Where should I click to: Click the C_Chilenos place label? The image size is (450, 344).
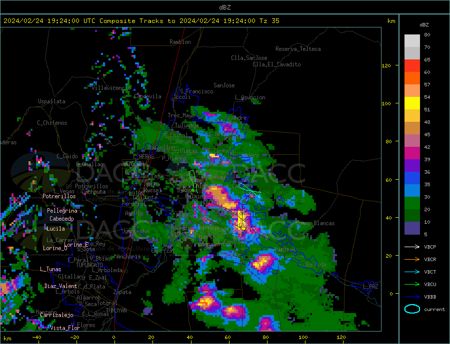[52, 123]
